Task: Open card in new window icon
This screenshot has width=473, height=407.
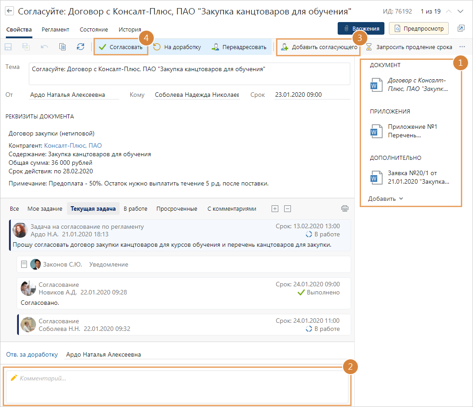Action: point(461,28)
